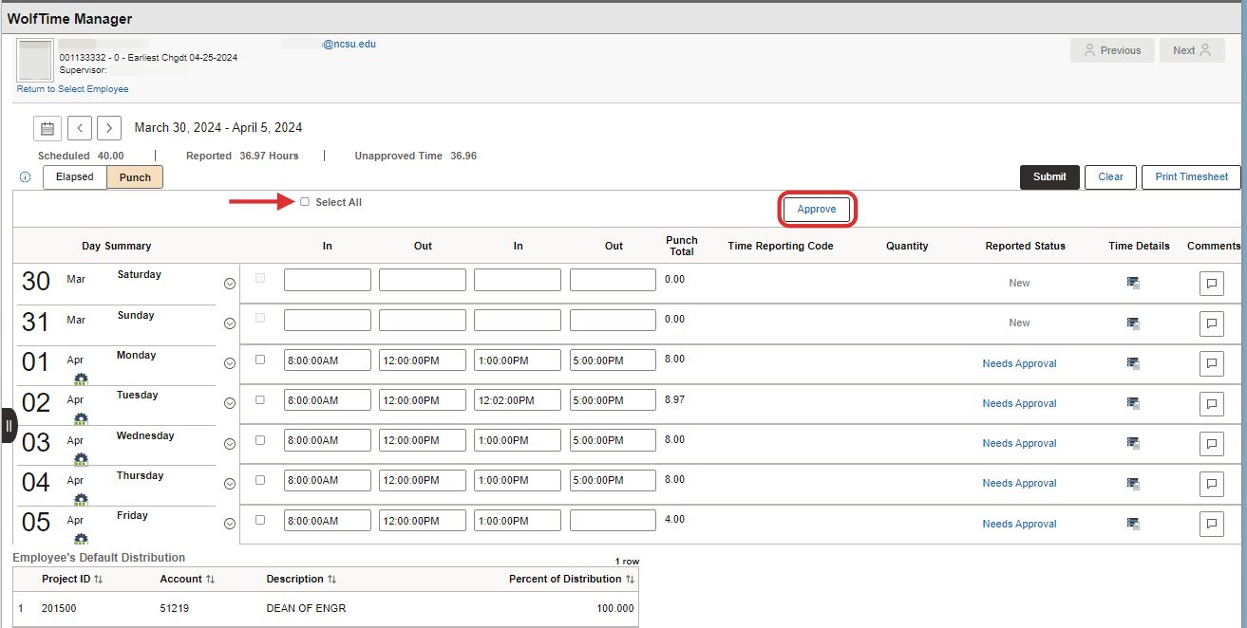Click gear icon under Friday Apr 05
Screen dimensions: 1247x628
[81, 539]
